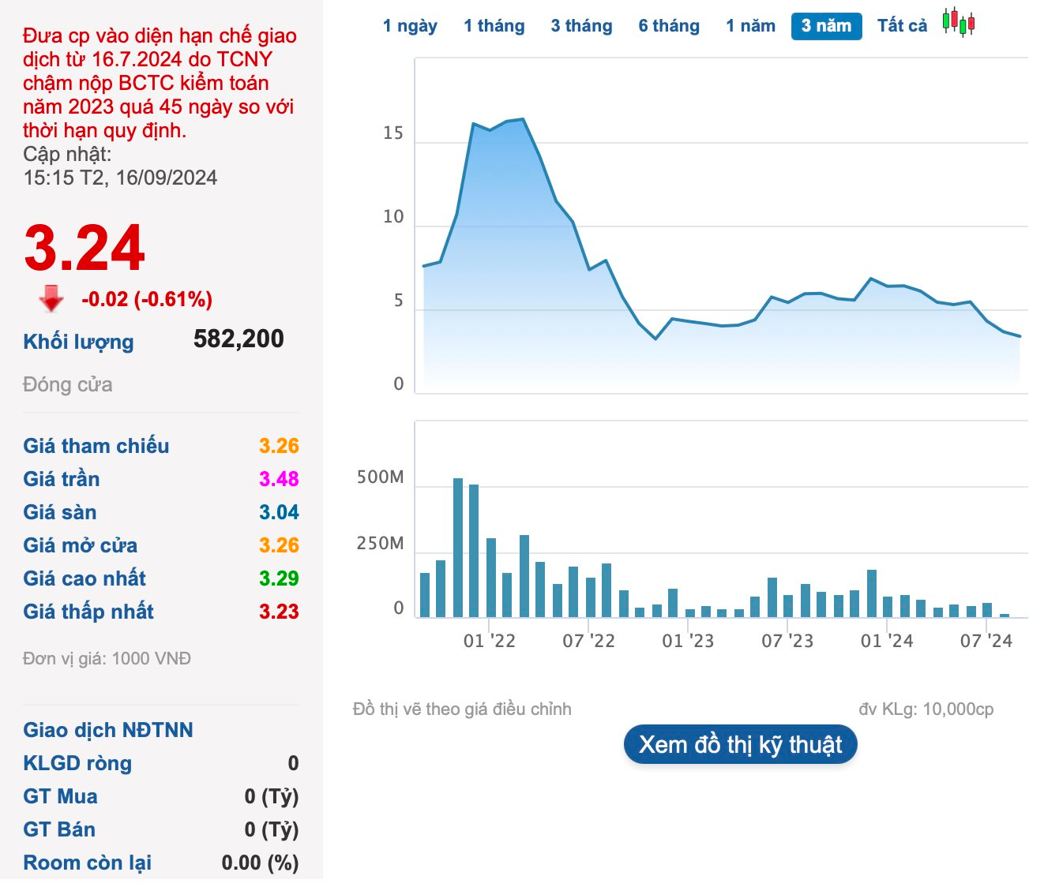The image size is (1044, 887).
Task: Select the 3 năm time range tab
Action: point(826,26)
